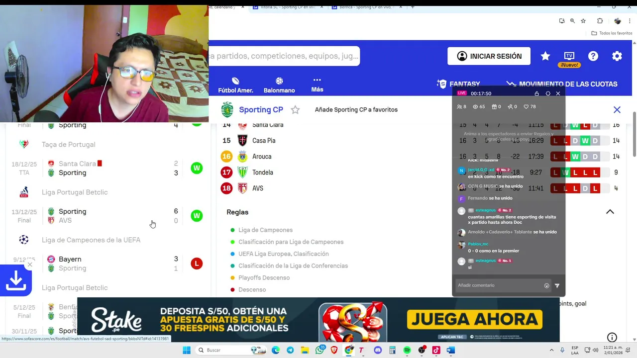Image resolution: width=637 pixels, height=358 pixels.
Task: Click the Añadir comentario field
Action: pyautogui.click(x=499, y=285)
